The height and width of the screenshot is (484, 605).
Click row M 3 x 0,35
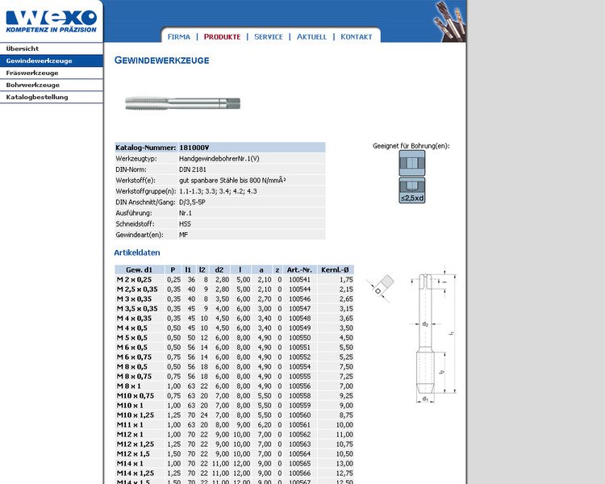pos(234,298)
